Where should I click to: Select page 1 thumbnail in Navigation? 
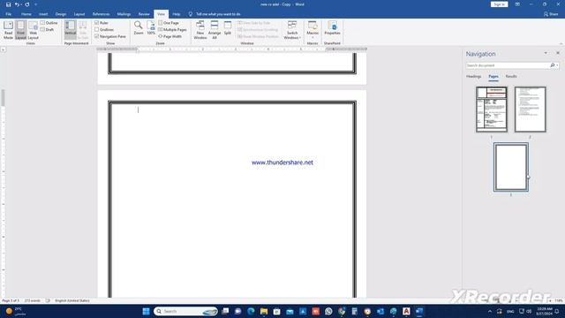click(492, 110)
